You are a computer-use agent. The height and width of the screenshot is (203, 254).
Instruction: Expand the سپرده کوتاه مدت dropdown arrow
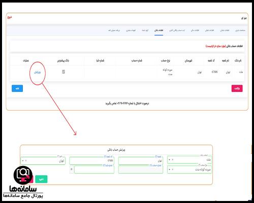tap(169, 170)
